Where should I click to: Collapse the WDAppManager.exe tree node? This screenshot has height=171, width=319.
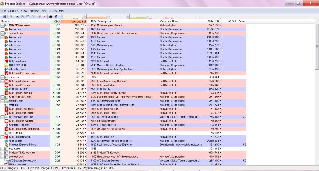coord(2,117)
